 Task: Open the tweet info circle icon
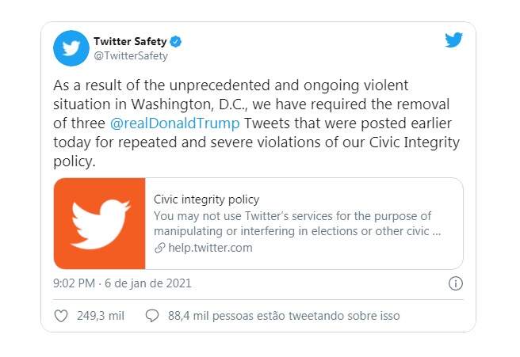(456, 283)
